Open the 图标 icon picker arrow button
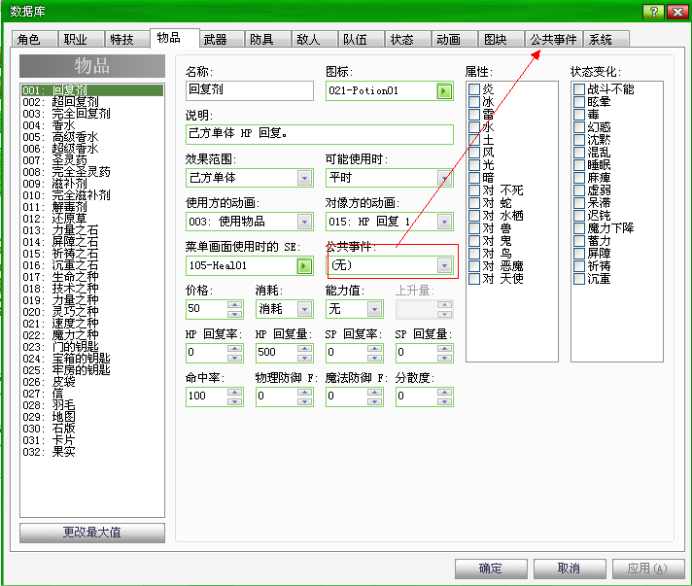This screenshot has width=692, height=586. point(444,91)
